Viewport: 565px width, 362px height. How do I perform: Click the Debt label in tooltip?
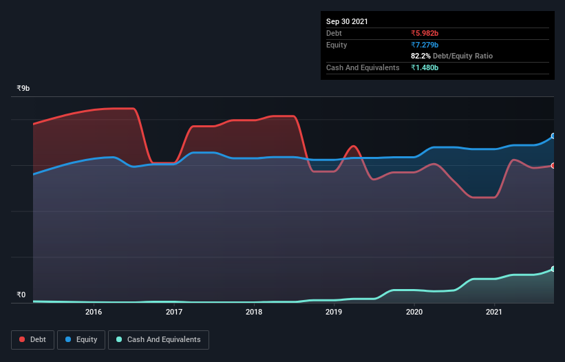(x=334, y=33)
